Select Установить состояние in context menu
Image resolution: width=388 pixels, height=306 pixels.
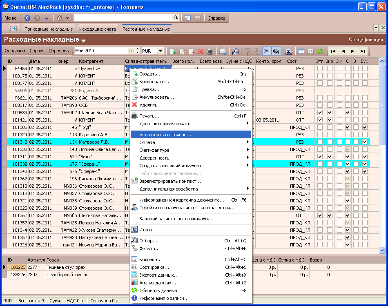coord(165,135)
